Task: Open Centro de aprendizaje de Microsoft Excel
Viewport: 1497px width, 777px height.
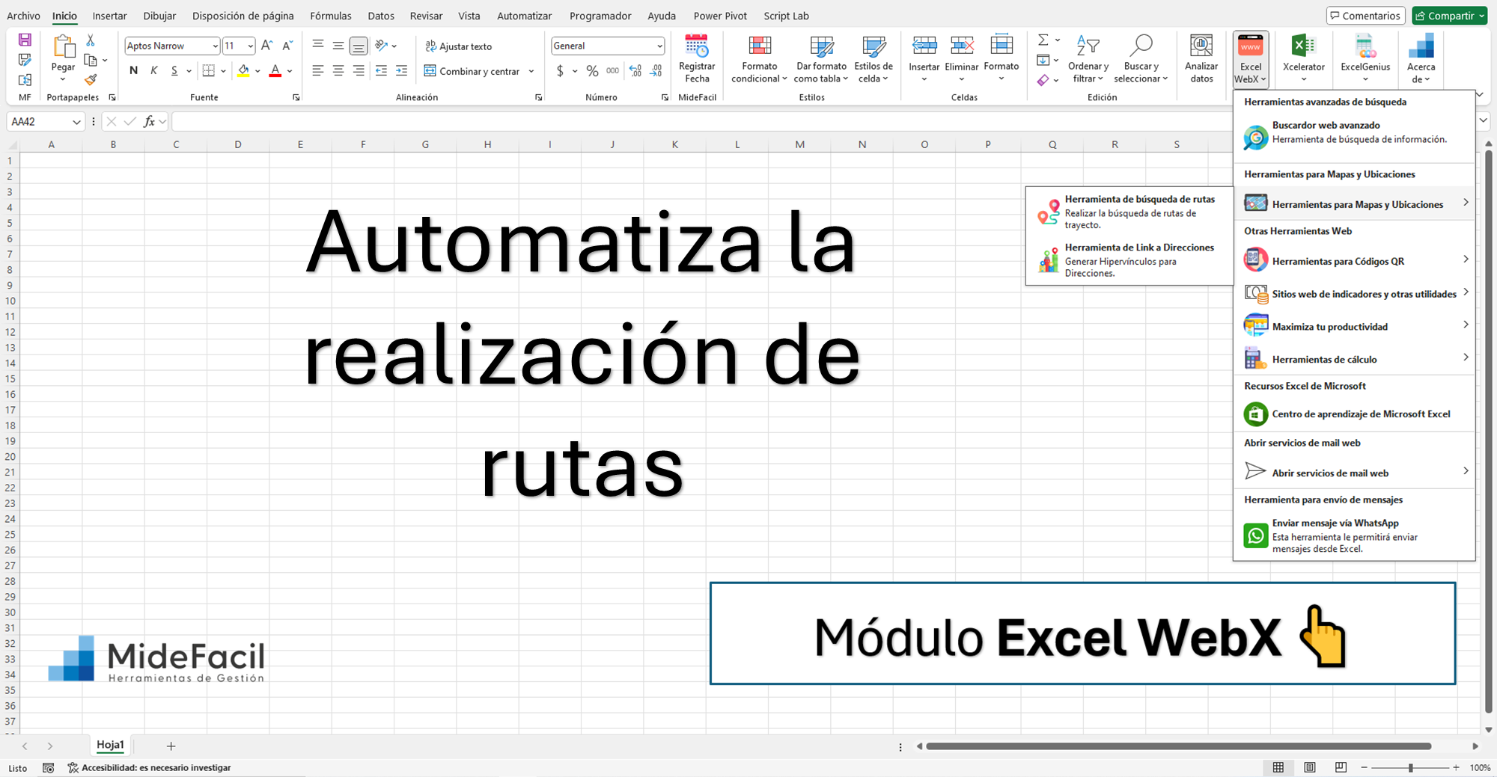Action: [1355, 414]
